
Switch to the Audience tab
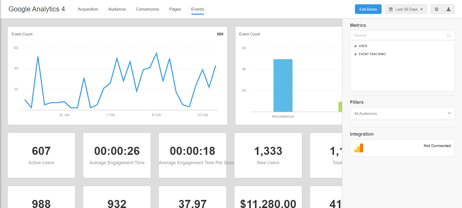(117, 9)
